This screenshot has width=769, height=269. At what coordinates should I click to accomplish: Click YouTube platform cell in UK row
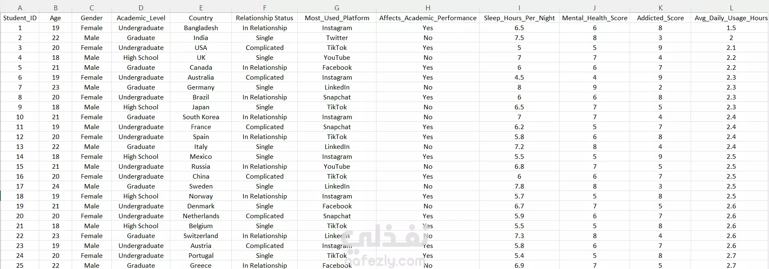tap(337, 57)
